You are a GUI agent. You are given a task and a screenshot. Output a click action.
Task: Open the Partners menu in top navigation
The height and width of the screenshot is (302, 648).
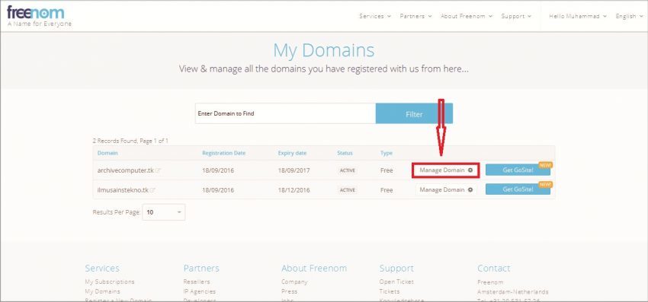415,16
